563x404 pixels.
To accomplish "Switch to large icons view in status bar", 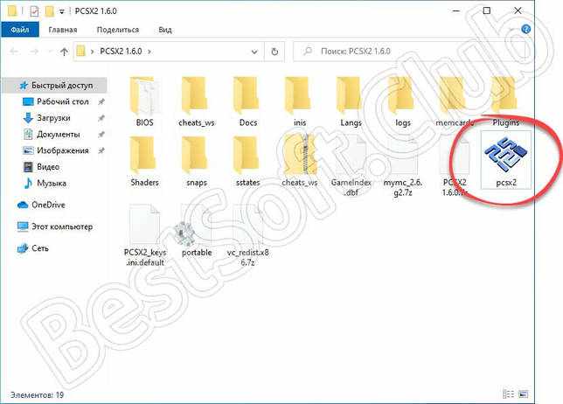I will click(x=523, y=394).
